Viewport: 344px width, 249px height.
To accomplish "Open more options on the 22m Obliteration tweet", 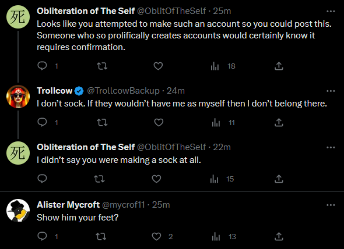I will tap(331, 147).
